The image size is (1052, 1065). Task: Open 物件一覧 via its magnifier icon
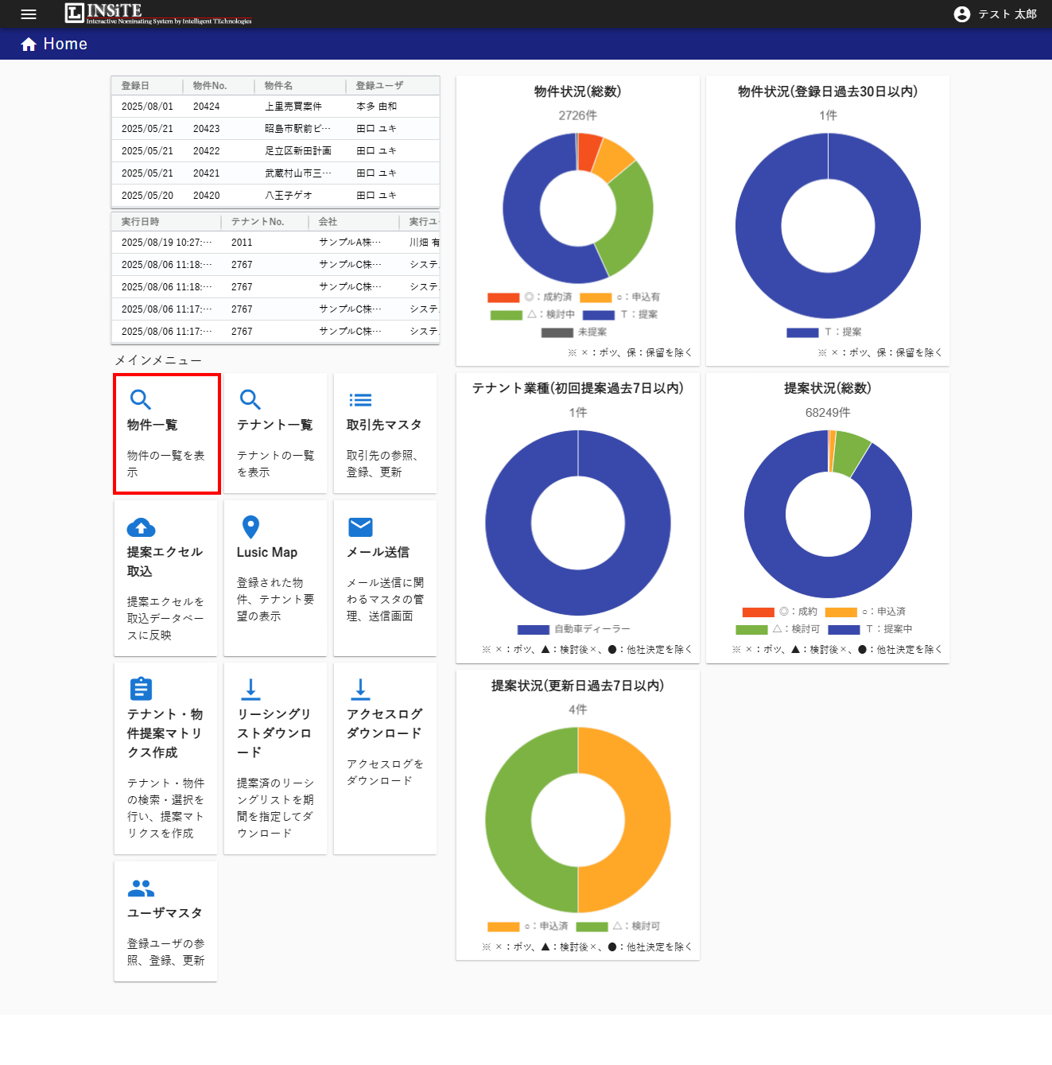(141, 399)
